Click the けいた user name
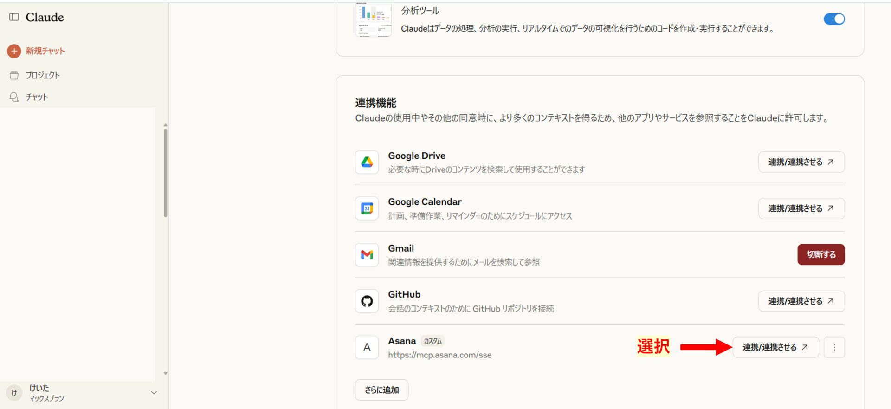Screen dimensions: 891x409 [39, 388]
